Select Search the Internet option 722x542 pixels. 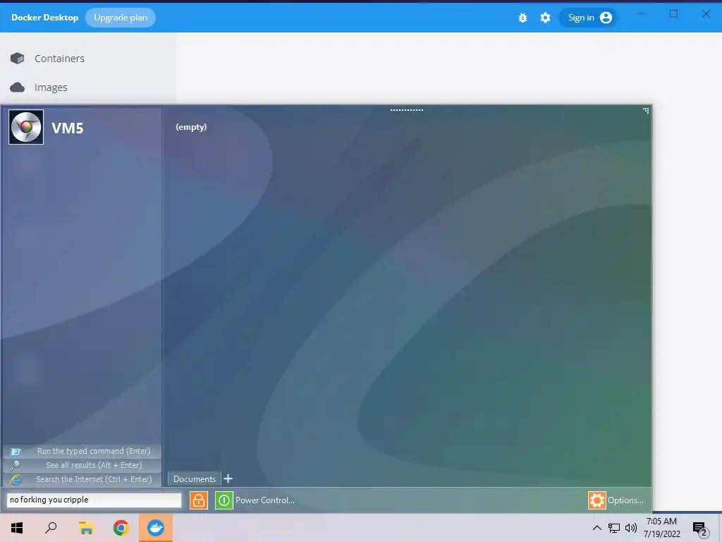coord(82,479)
